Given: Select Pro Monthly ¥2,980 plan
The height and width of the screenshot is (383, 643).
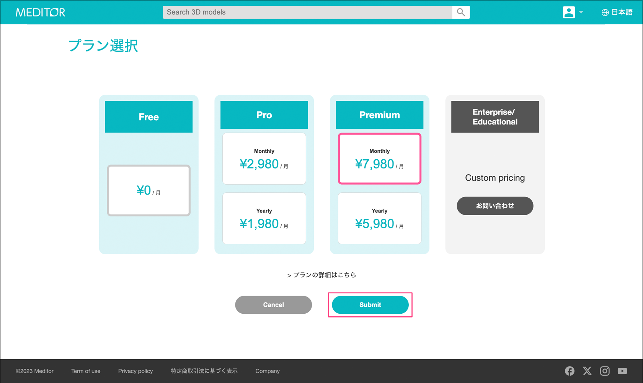Looking at the screenshot, I should [264, 159].
